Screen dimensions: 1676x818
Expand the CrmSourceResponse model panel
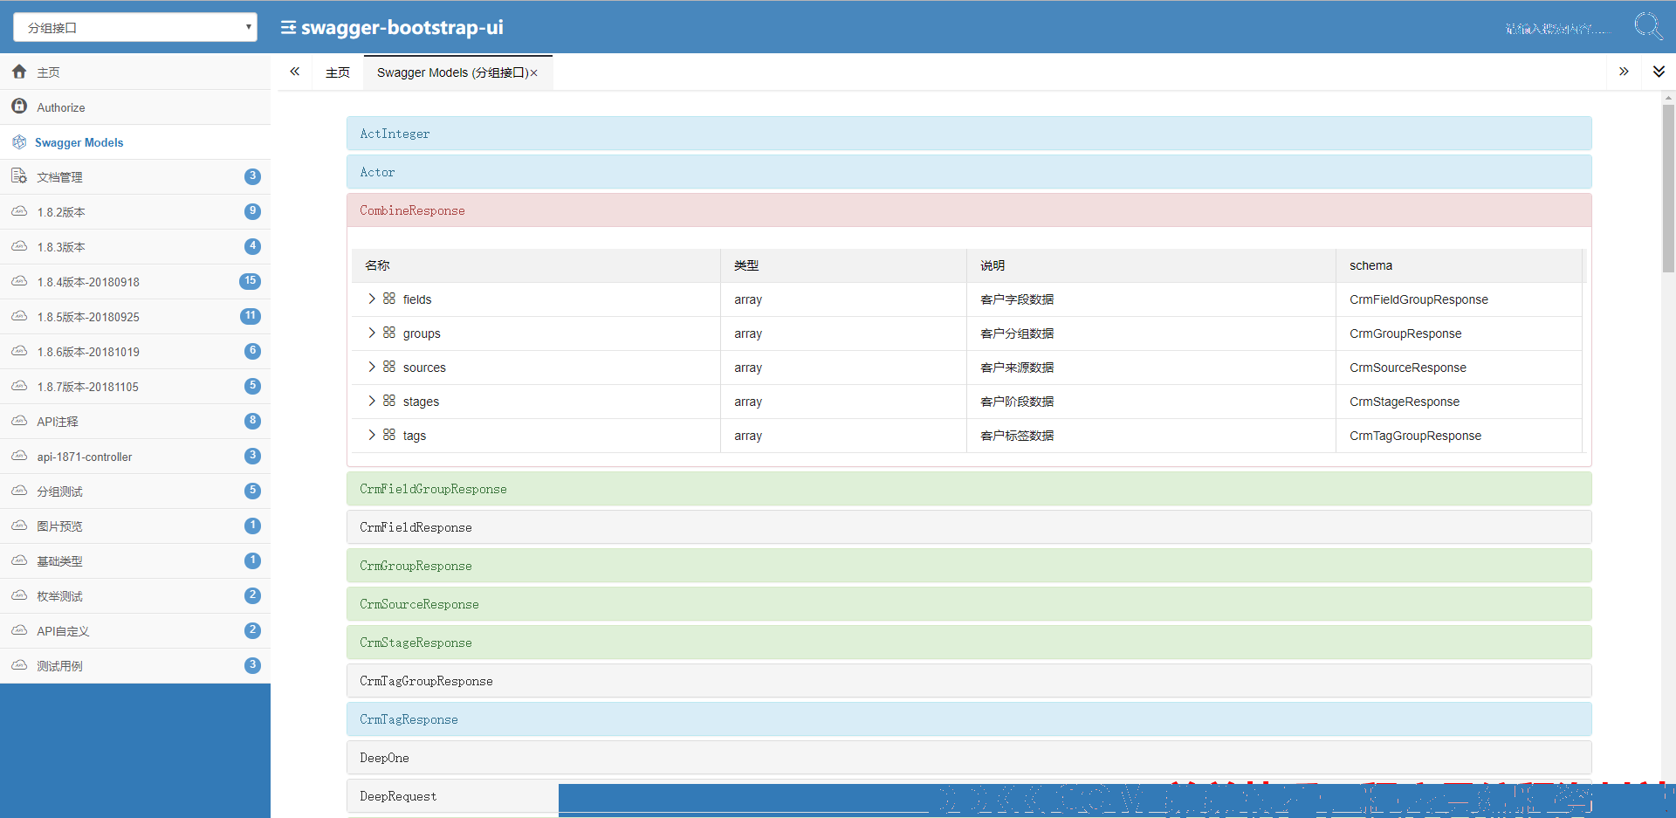[x=969, y=604]
